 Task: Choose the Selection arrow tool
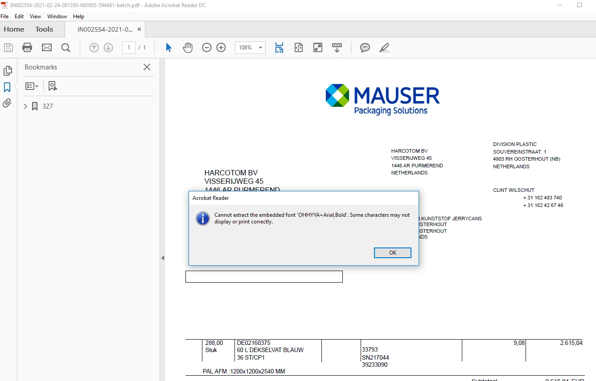tap(169, 48)
